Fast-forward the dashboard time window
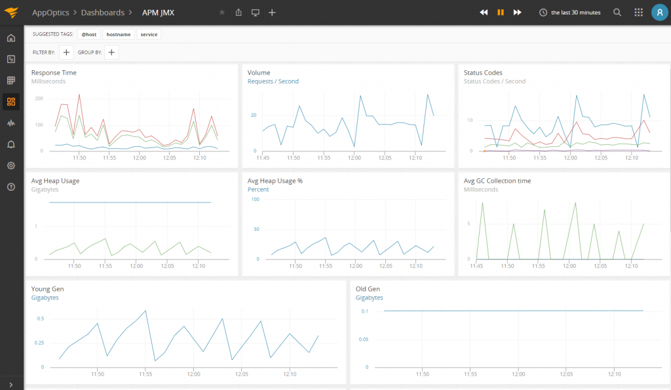This screenshot has width=671, height=390. click(x=518, y=12)
